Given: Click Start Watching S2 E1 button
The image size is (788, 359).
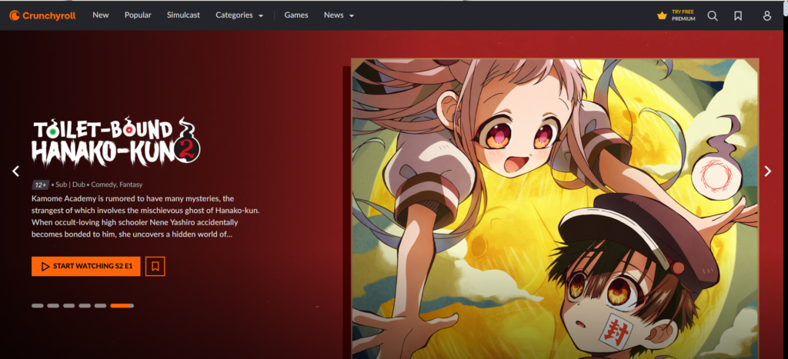Looking at the screenshot, I should coord(86,266).
